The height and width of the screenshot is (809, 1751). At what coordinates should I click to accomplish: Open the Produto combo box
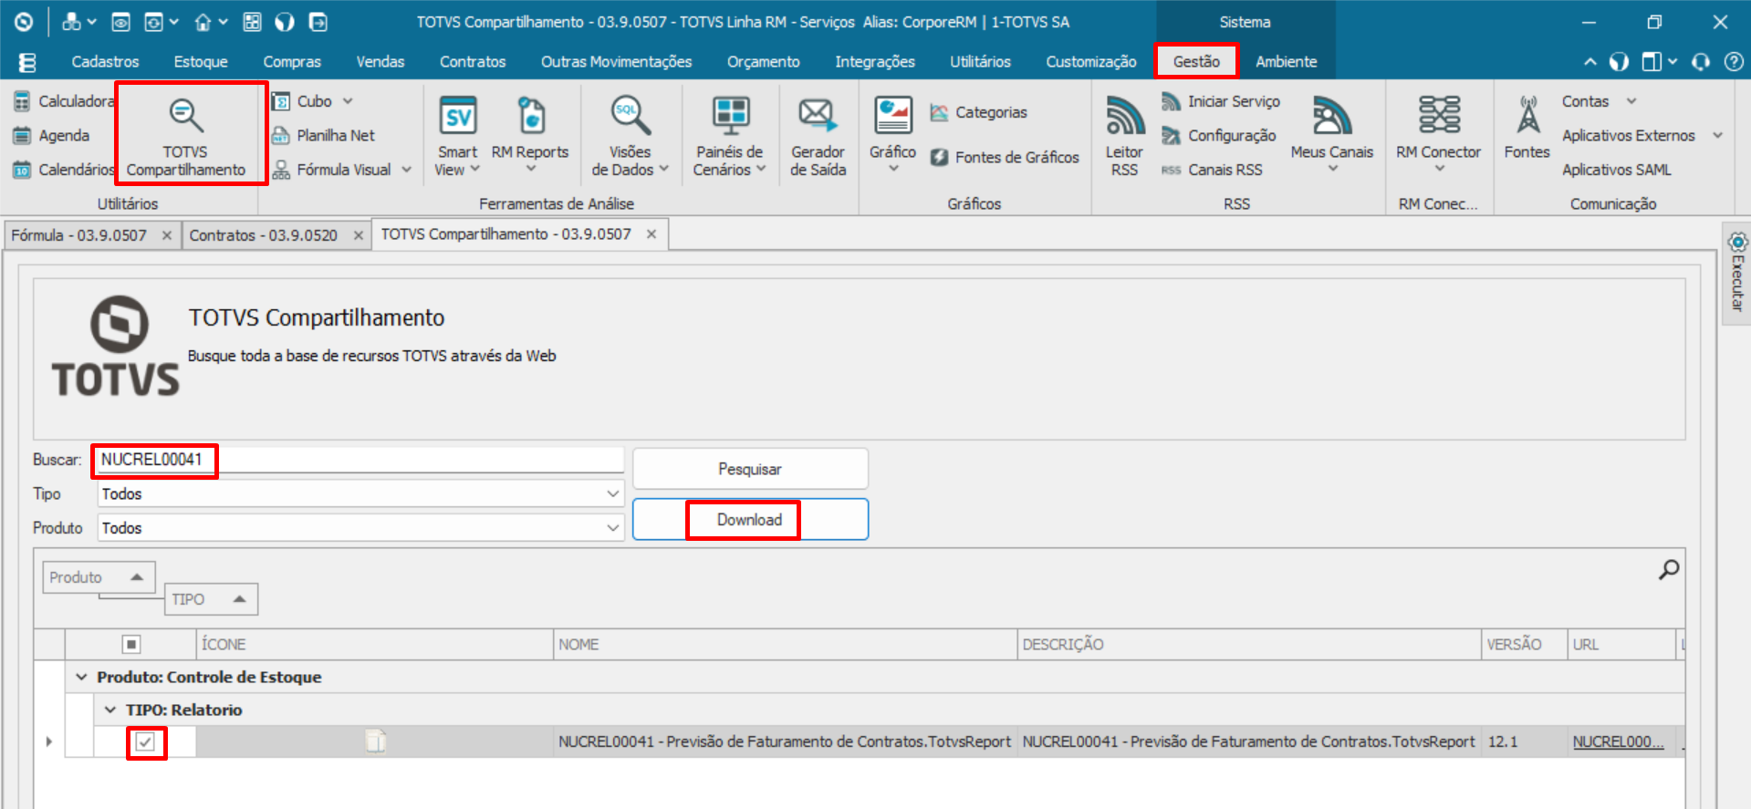(x=360, y=528)
